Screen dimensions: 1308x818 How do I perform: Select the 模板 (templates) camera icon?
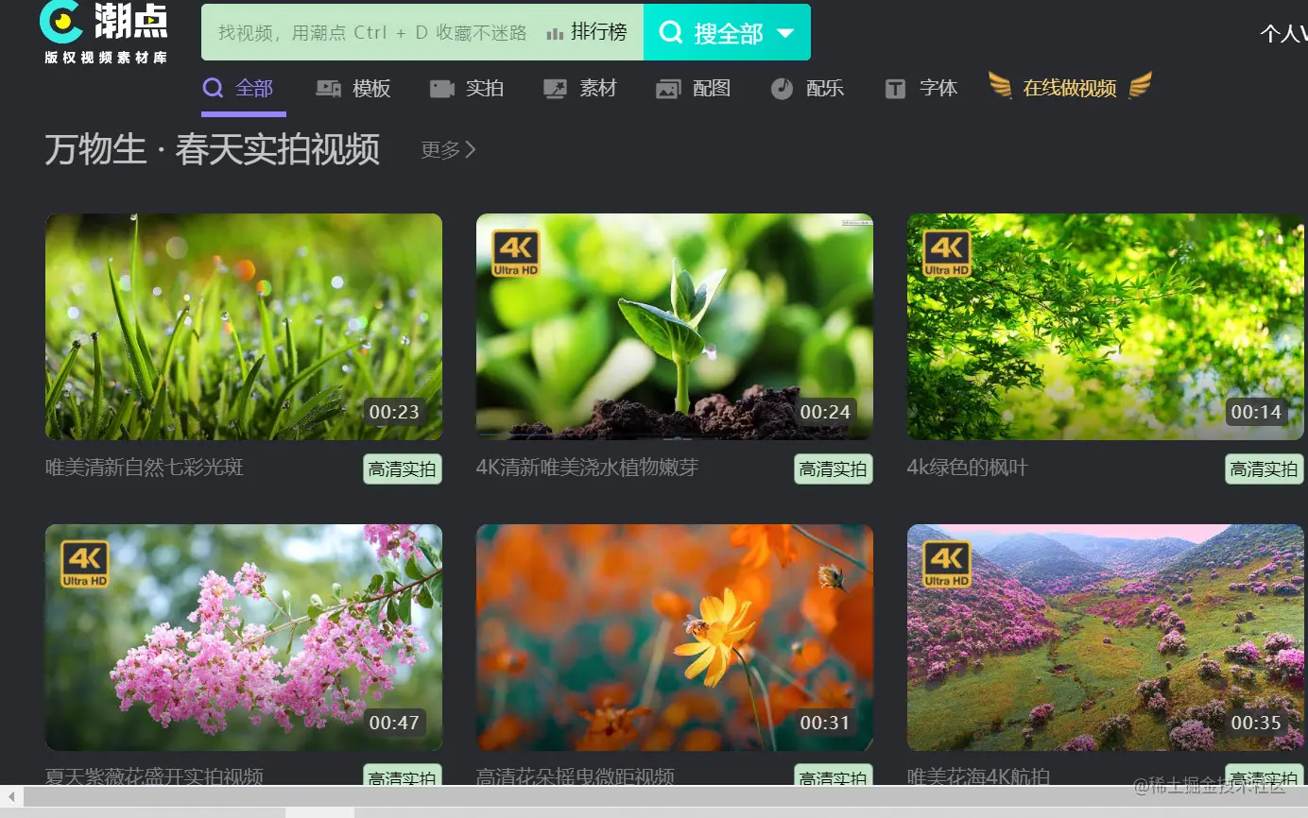[x=328, y=88]
